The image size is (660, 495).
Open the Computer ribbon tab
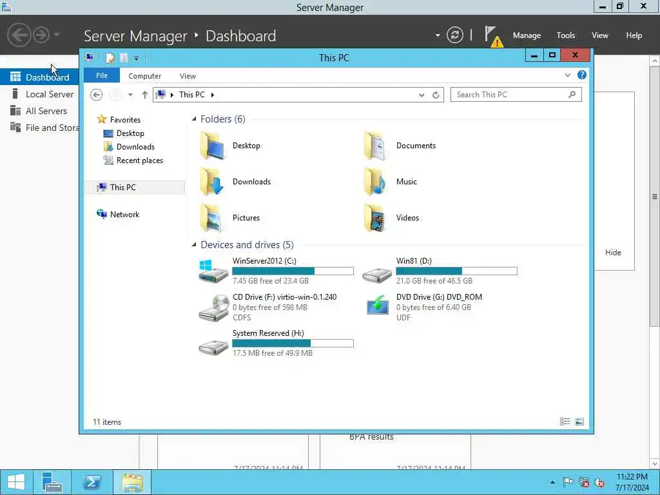click(145, 76)
